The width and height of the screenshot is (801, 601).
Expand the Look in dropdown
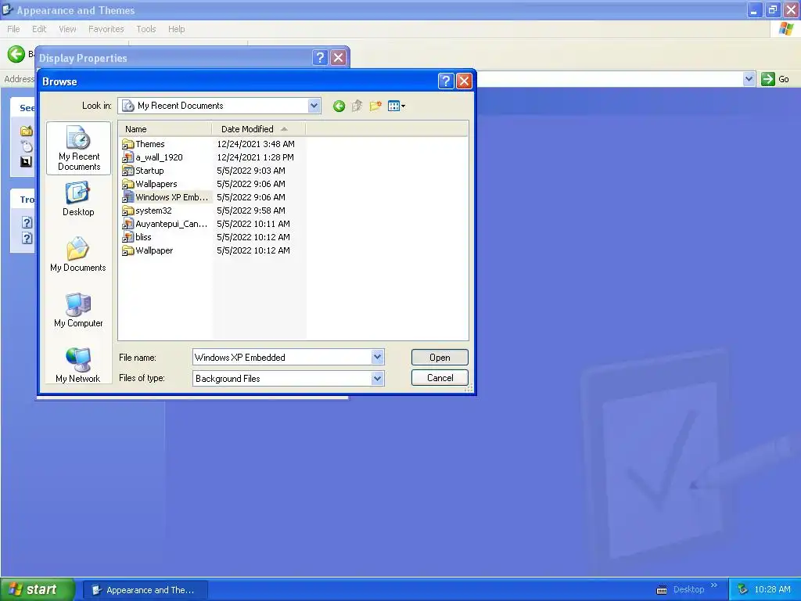click(314, 106)
